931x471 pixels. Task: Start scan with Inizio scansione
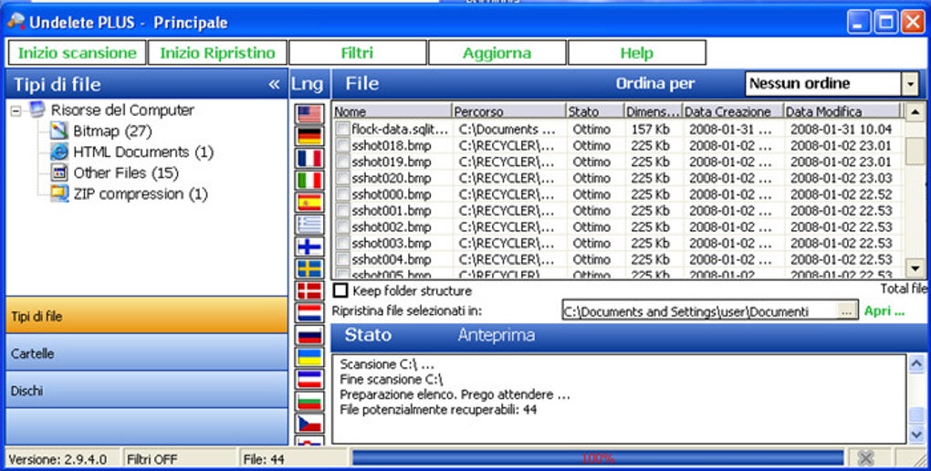pyautogui.click(x=78, y=53)
